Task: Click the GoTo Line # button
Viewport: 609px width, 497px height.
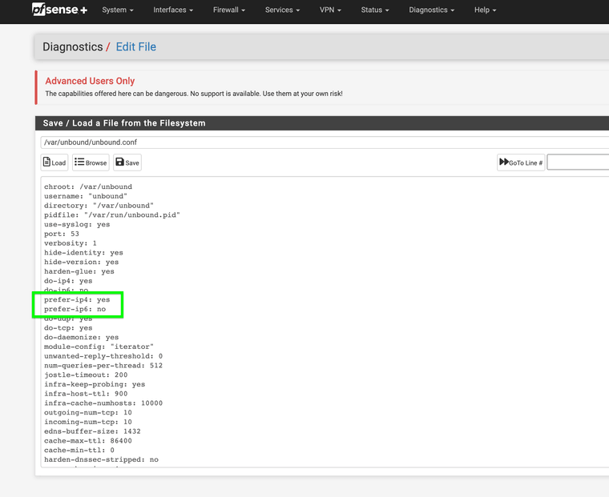Action: 521,162
